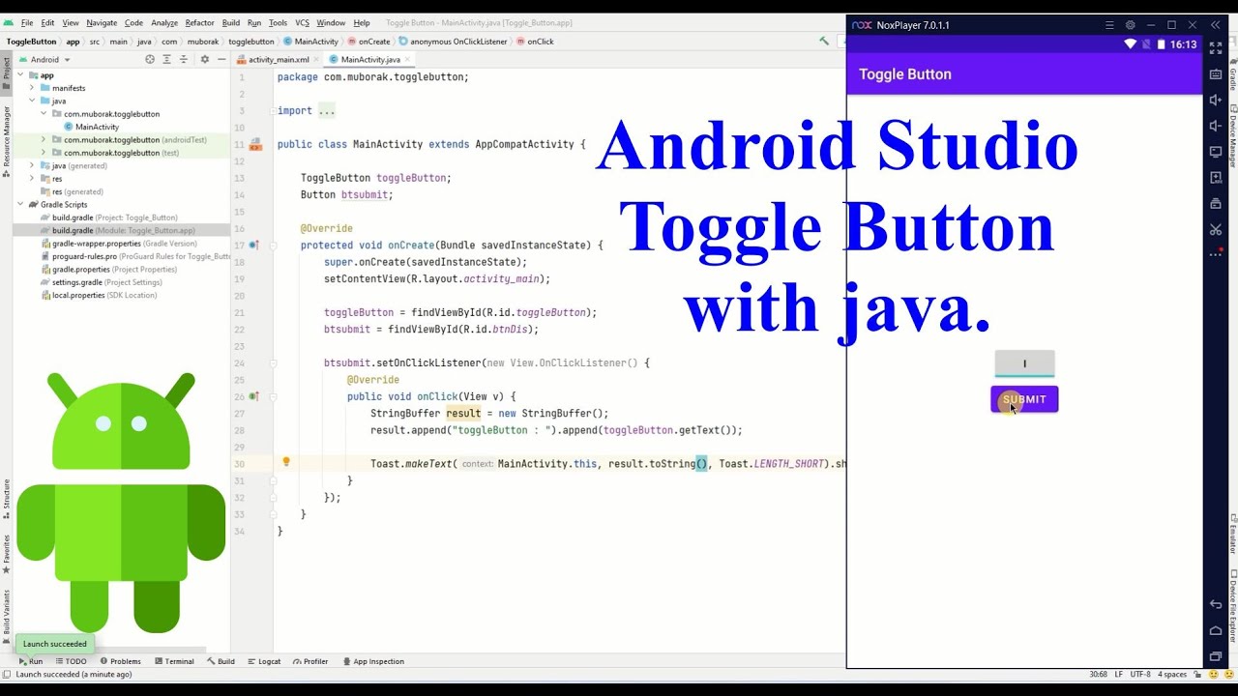Viewport: 1238px width, 696px height.
Task: Open the Problems tool window
Action: [x=119, y=661]
